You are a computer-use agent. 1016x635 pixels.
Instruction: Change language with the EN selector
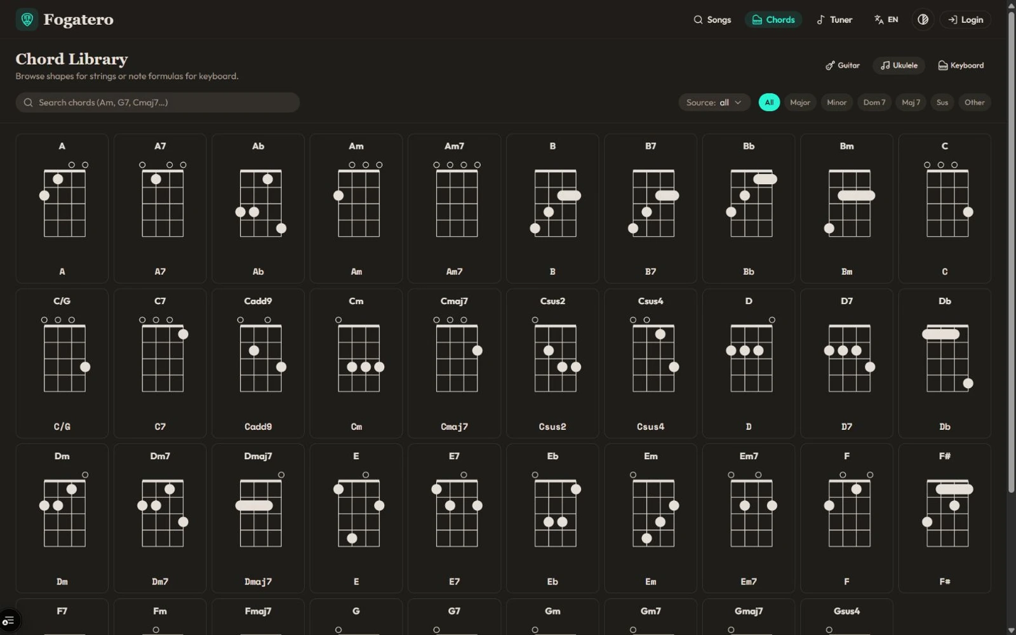coord(886,20)
